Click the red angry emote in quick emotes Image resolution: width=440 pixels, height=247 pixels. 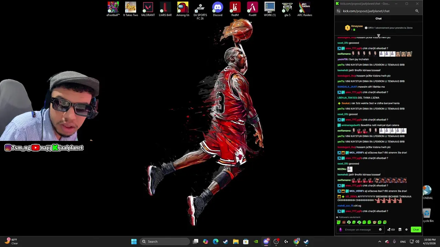(344, 222)
